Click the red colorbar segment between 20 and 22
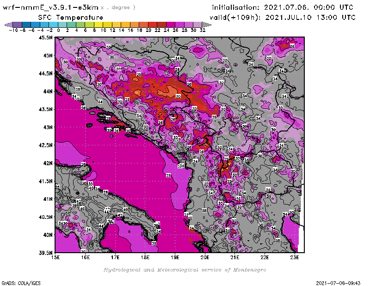370x286 pixels. (153, 25)
